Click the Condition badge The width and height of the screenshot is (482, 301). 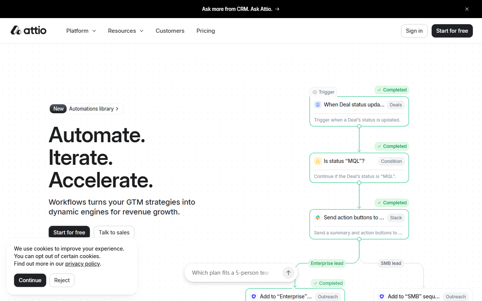pos(391,161)
